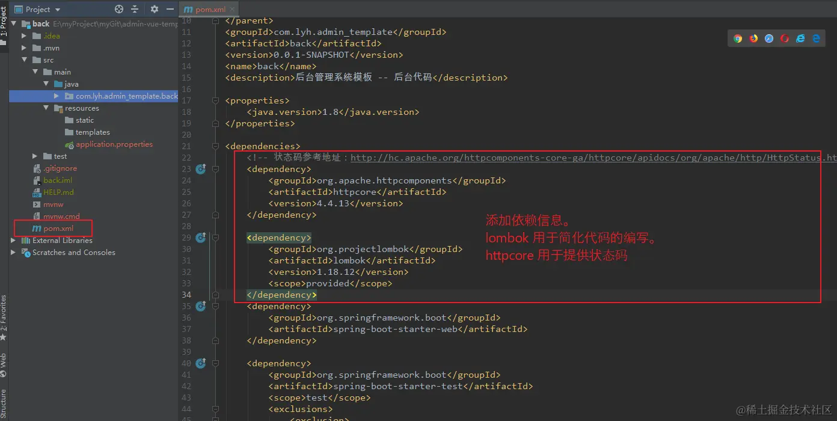Collapse the src folder
The height and width of the screenshot is (421, 837).
pyautogui.click(x=25, y=60)
